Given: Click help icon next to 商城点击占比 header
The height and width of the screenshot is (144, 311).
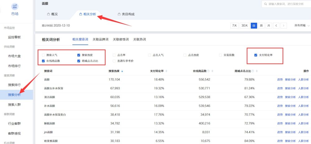Looking at the screenshot, I should (x=252, y=71).
